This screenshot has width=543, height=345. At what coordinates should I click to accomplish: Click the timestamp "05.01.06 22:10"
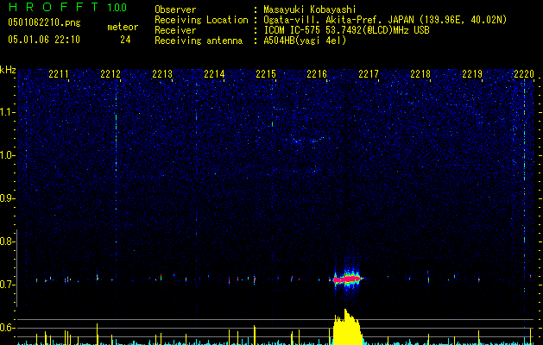(44, 40)
